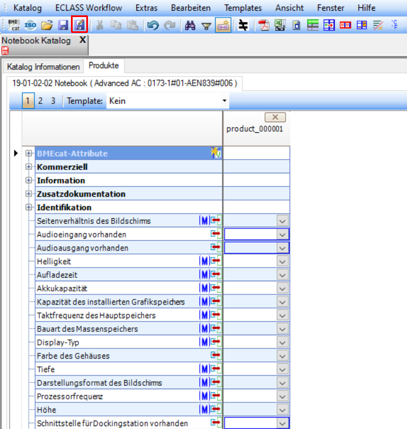Click the PDF export icon
The height and width of the screenshot is (429, 407).
point(264,25)
